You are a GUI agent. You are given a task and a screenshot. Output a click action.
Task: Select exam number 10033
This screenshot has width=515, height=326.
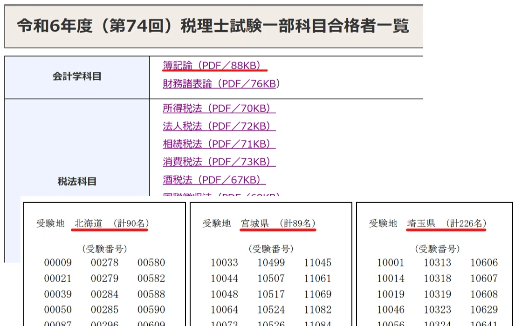click(x=224, y=263)
